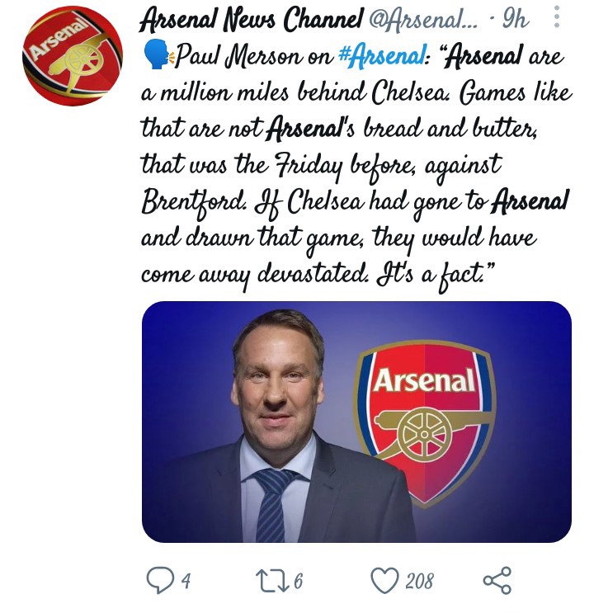
Task: Open the Arsenal News Channel profile avatar
Action: pos(73,55)
